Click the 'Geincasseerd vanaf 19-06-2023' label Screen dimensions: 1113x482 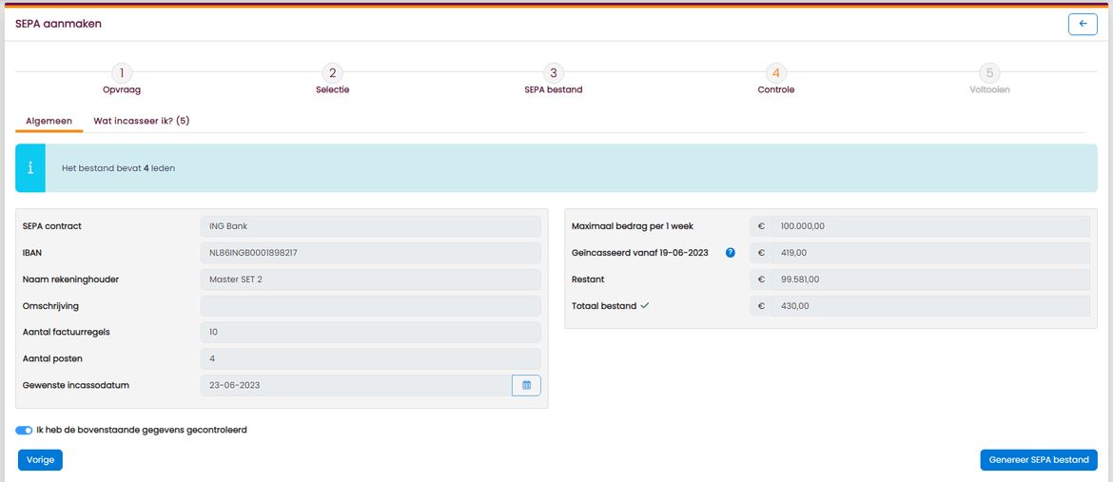639,253
